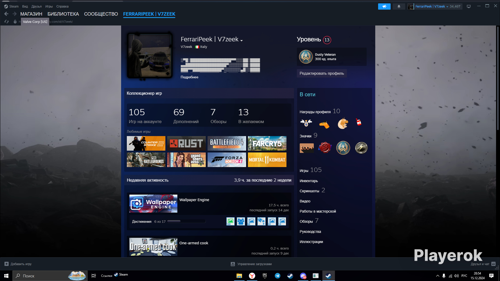Click the bugs achievement icon

pyautogui.click(x=261, y=221)
